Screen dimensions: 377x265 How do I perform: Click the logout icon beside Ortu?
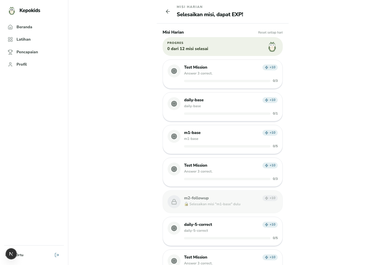57,255
